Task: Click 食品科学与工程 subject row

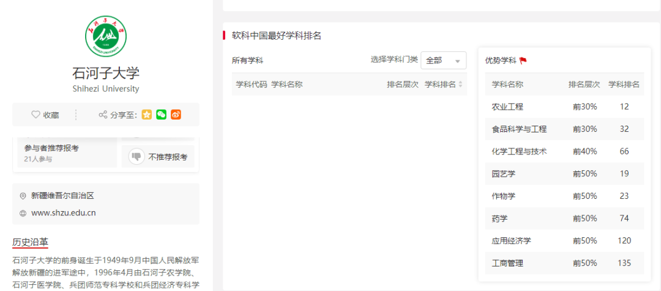Action: pos(564,129)
